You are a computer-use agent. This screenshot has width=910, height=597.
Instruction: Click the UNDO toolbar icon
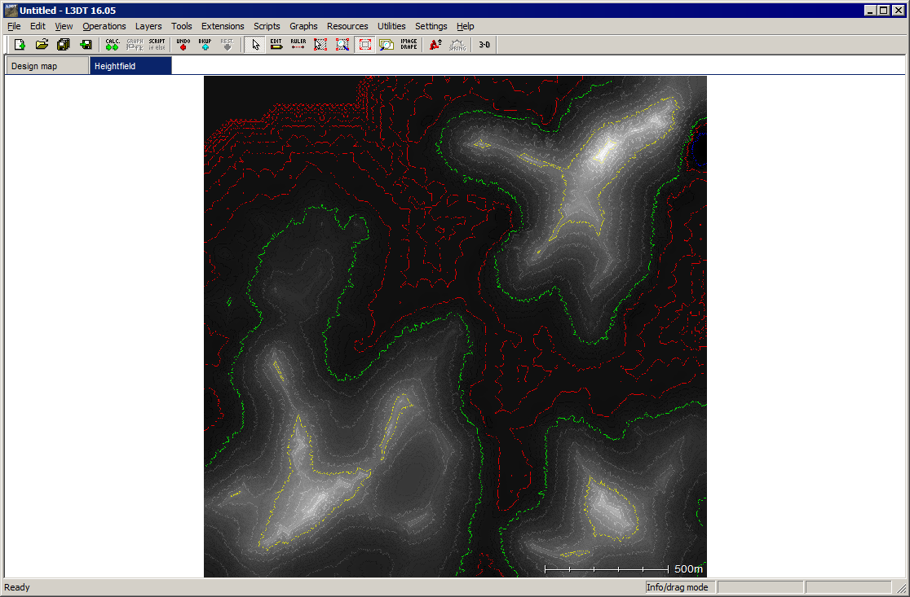183,45
